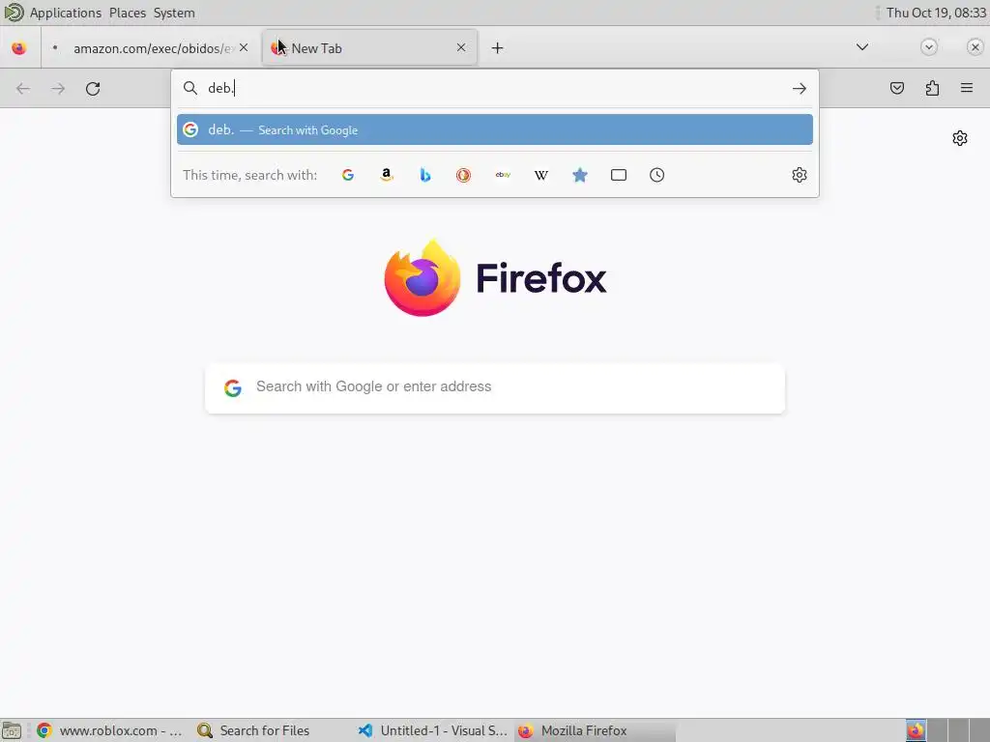The height and width of the screenshot is (742, 990).
Task: Select 'deb. — Search with Google' suggestion
Action: (x=494, y=129)
